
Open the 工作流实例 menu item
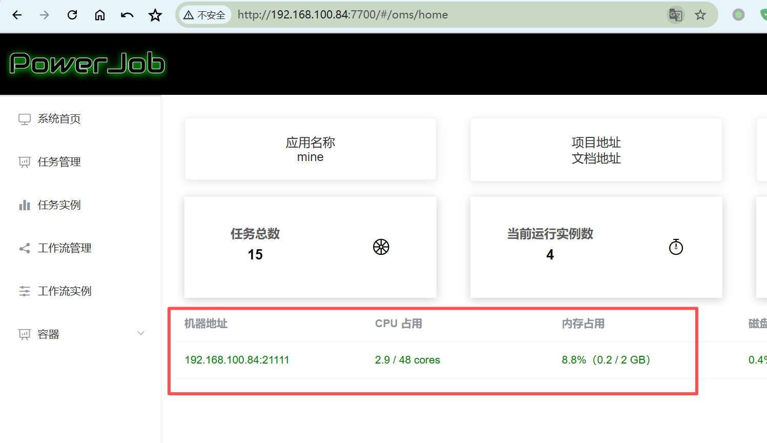[65, 291]
